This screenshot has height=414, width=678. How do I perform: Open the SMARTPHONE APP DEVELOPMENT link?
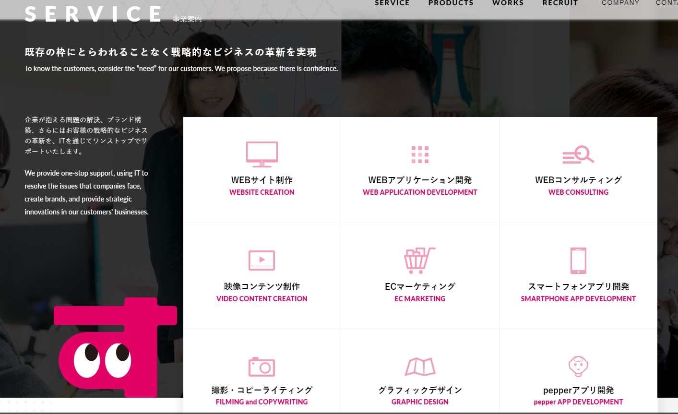(x=578, y=299)
